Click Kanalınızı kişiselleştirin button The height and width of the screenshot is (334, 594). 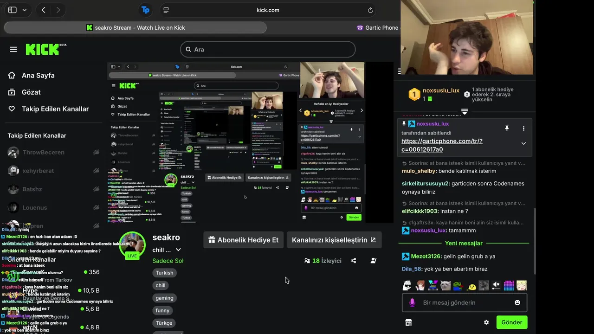[x=334, y=240]
